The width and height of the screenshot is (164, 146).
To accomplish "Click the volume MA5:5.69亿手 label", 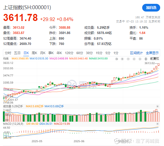I will (x=35, y=106).
